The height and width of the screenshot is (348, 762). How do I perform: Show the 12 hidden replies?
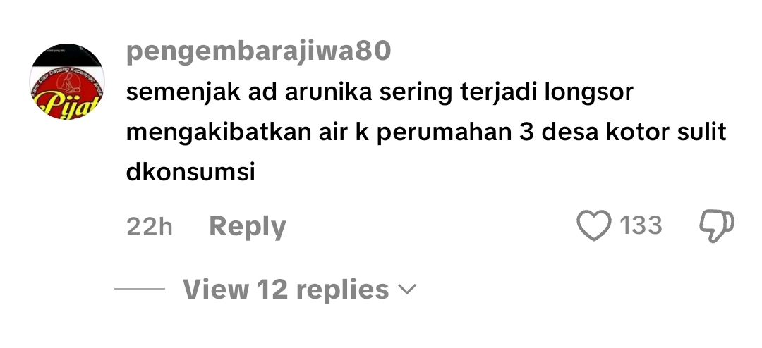point(286,290)
